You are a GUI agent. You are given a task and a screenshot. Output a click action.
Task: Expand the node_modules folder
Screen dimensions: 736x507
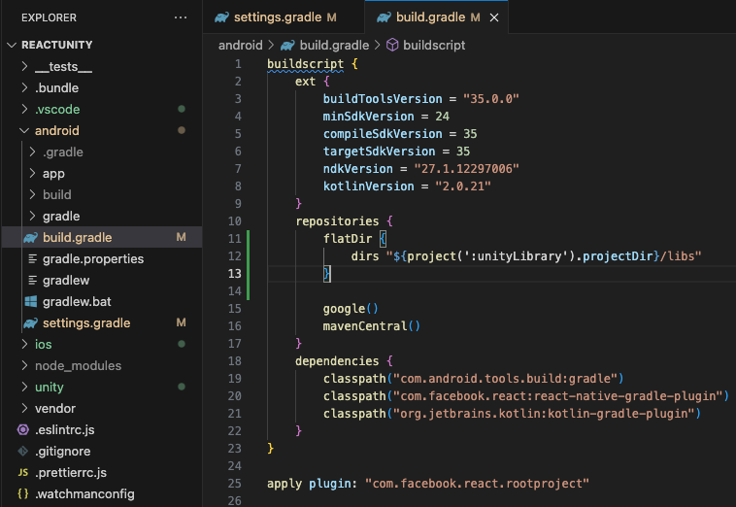point(25,366)
